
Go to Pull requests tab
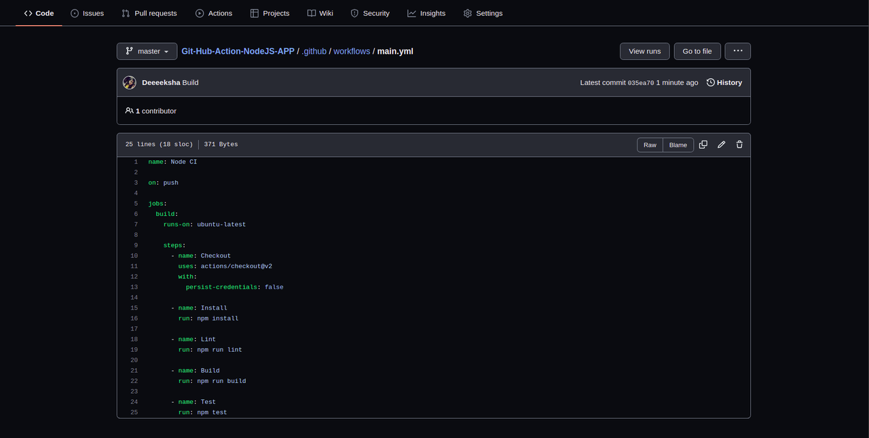(x=149, y=13)
